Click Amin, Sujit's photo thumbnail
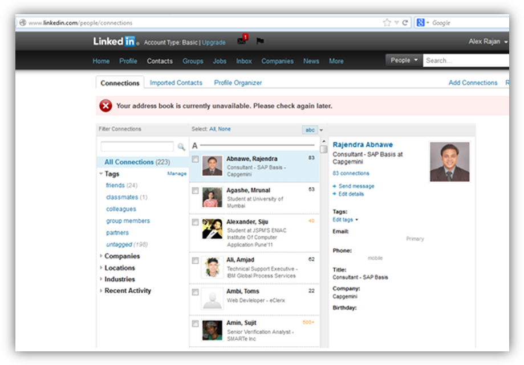This screenshot has width=524, height=365. (212, 330)
